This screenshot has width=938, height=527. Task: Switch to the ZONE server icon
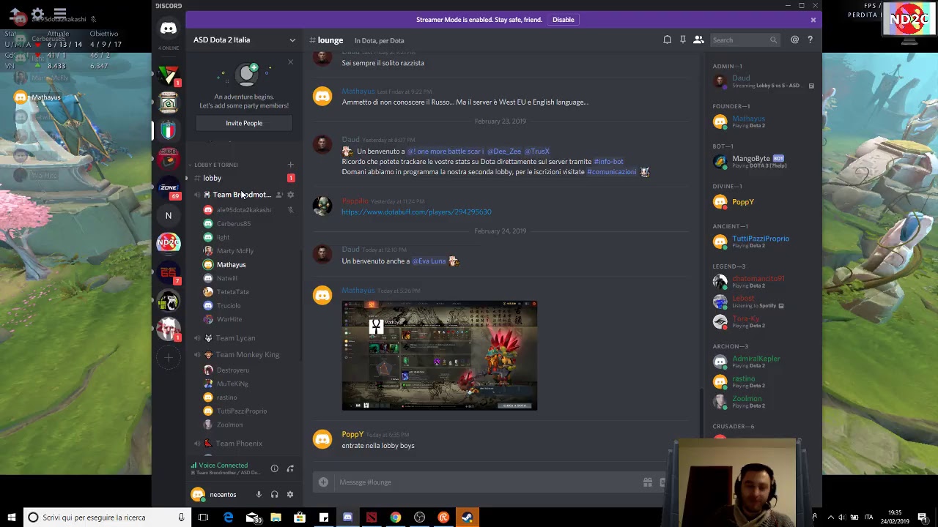(x=169, y=187)
